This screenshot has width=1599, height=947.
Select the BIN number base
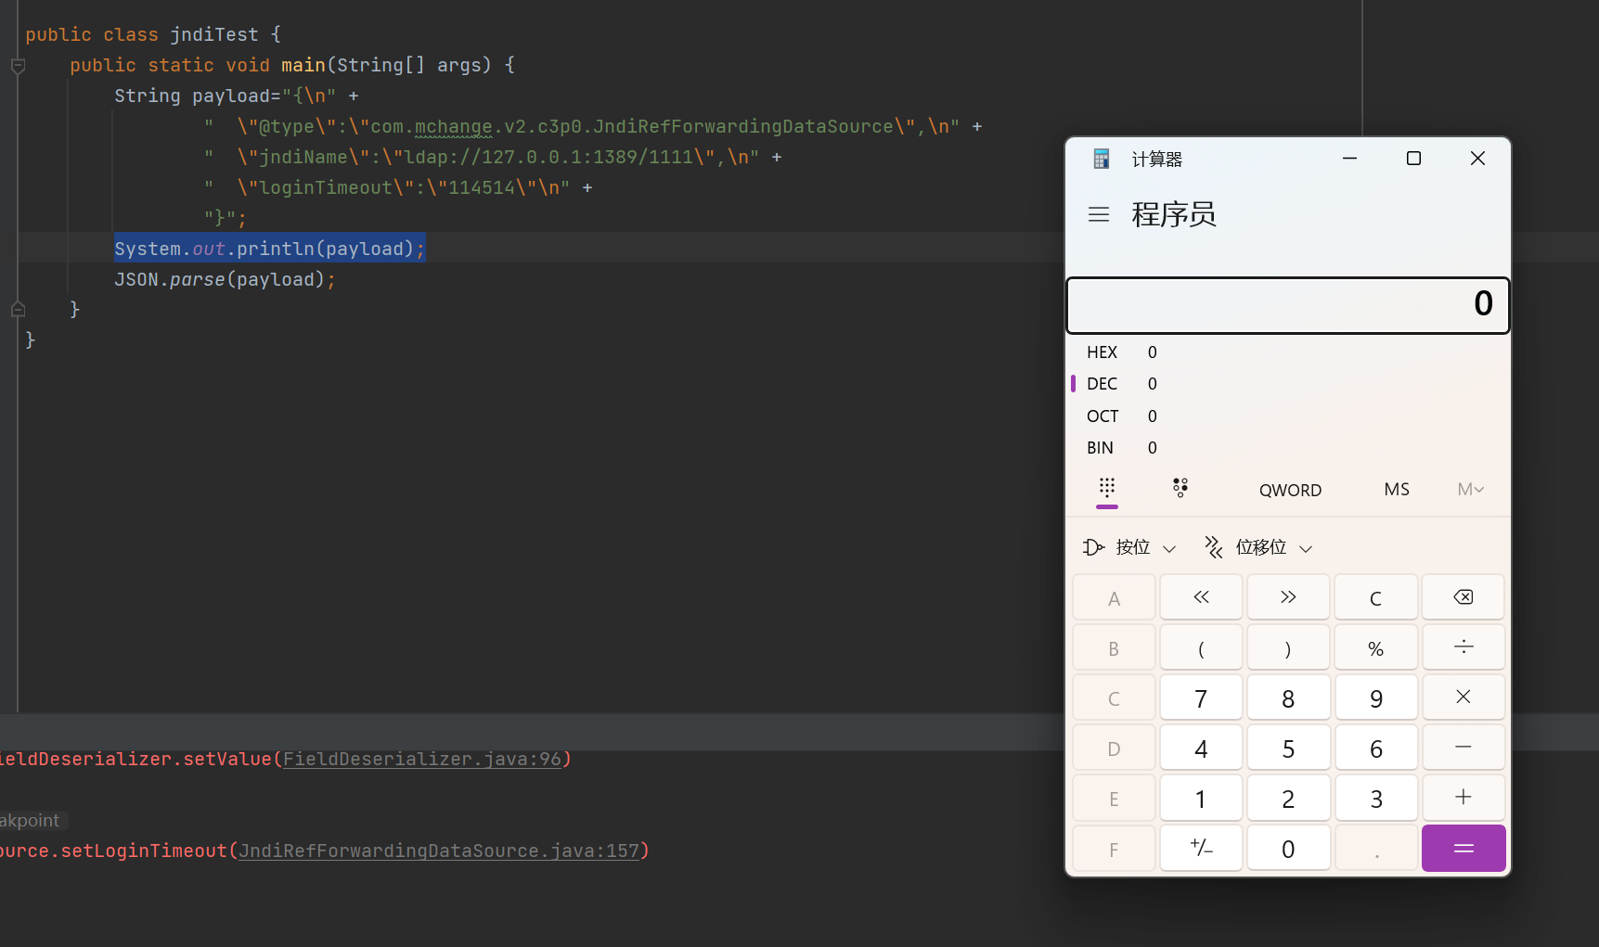[x=1101, y=448]
